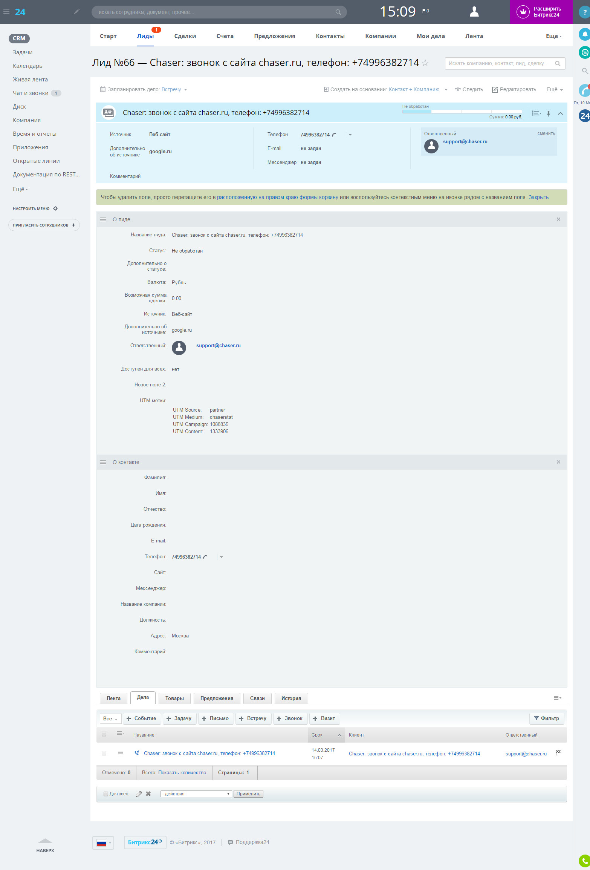Open the hamburger menu next to 24 logo
Screen dimensions: 590x870
tap(6, 12)
